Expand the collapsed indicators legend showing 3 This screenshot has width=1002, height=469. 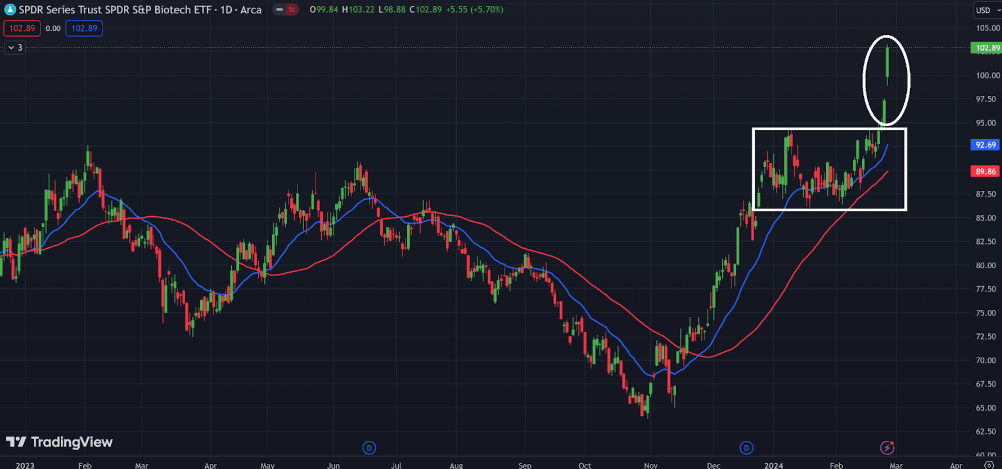[x=15, y=48]
